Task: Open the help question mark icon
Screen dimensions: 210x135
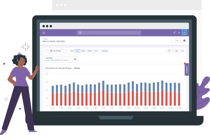Action: tap(184, 41)
